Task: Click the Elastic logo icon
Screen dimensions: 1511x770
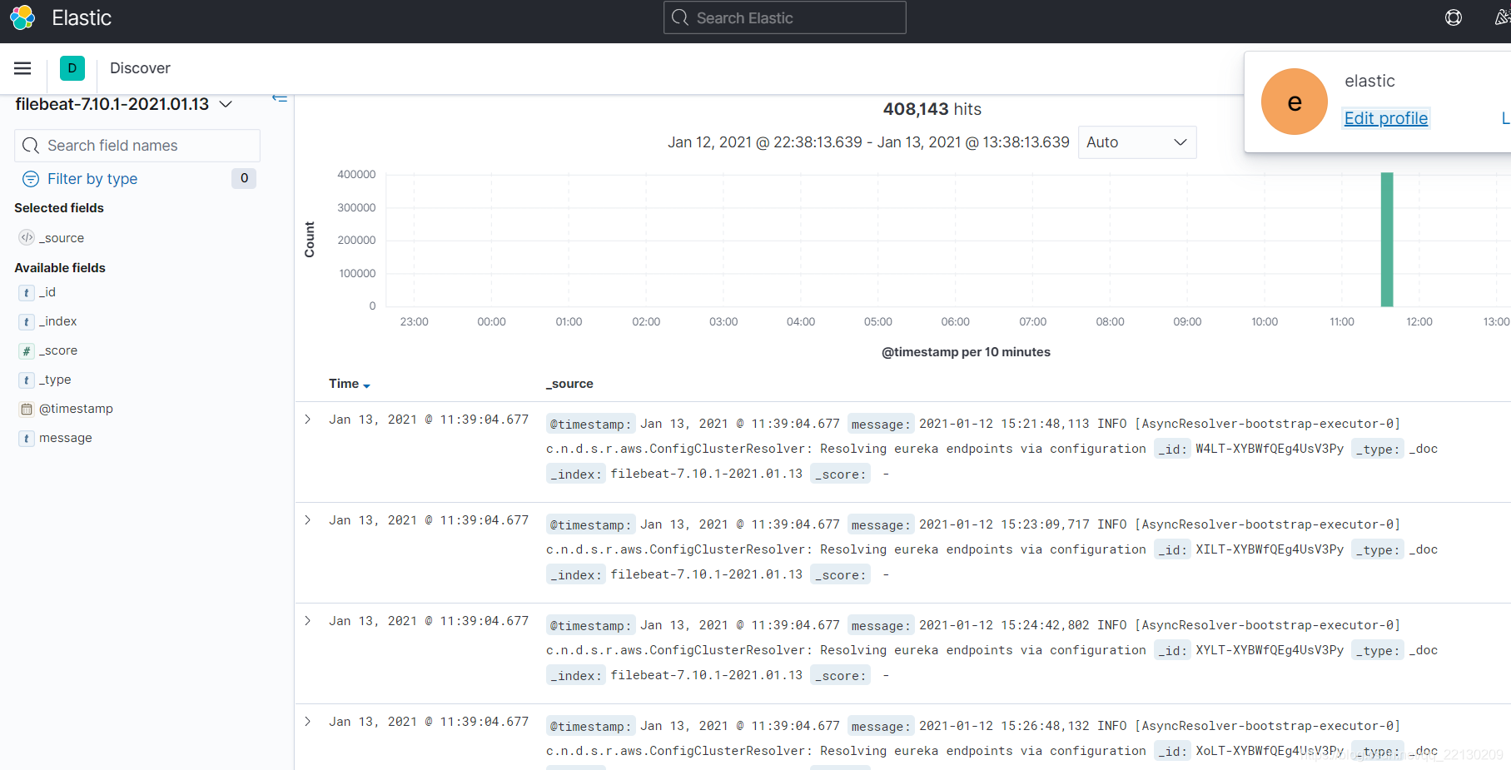Action: click(x=22, y=17)
